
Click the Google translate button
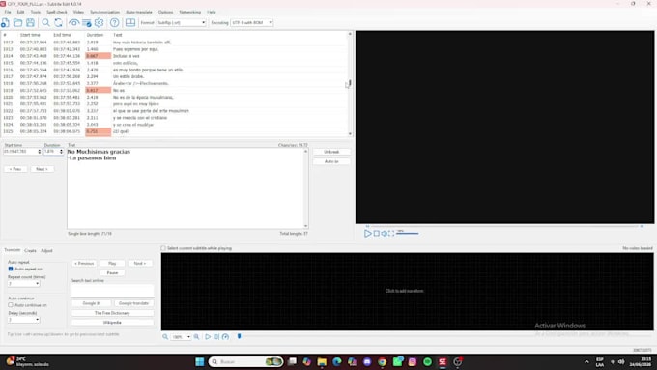[x=133, y=303]
